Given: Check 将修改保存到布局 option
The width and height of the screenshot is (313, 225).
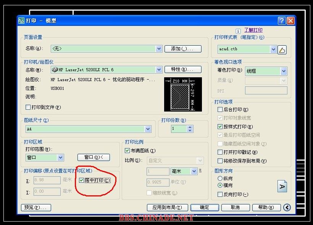Looking at the screenshot, I should [x=220, y=161].
